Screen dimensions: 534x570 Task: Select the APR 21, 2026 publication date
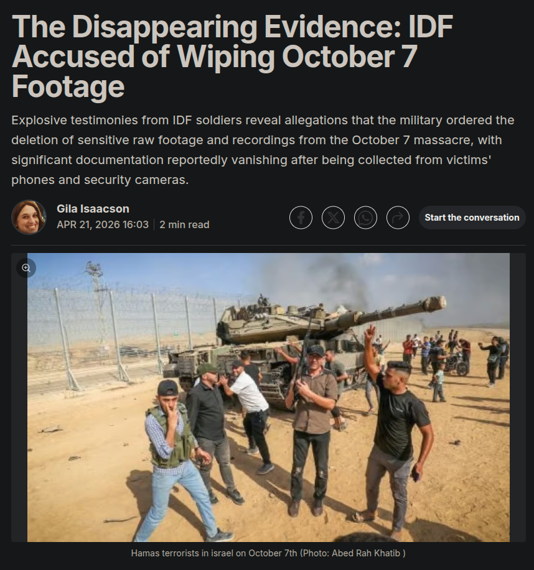point(88,224)
